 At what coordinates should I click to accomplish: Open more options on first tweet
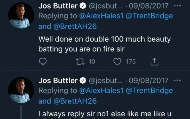click(177, 6)
